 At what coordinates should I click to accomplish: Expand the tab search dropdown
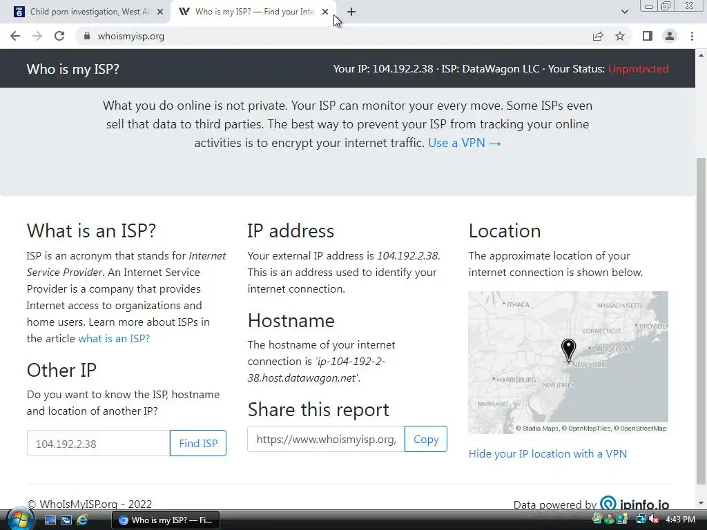coord(624,12)
